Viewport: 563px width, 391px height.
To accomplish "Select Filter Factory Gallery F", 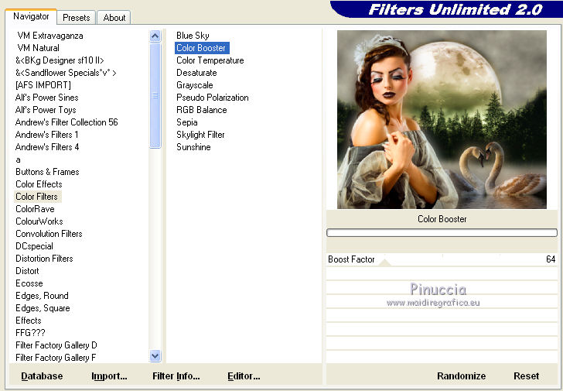I will click(x=56, y=358).
